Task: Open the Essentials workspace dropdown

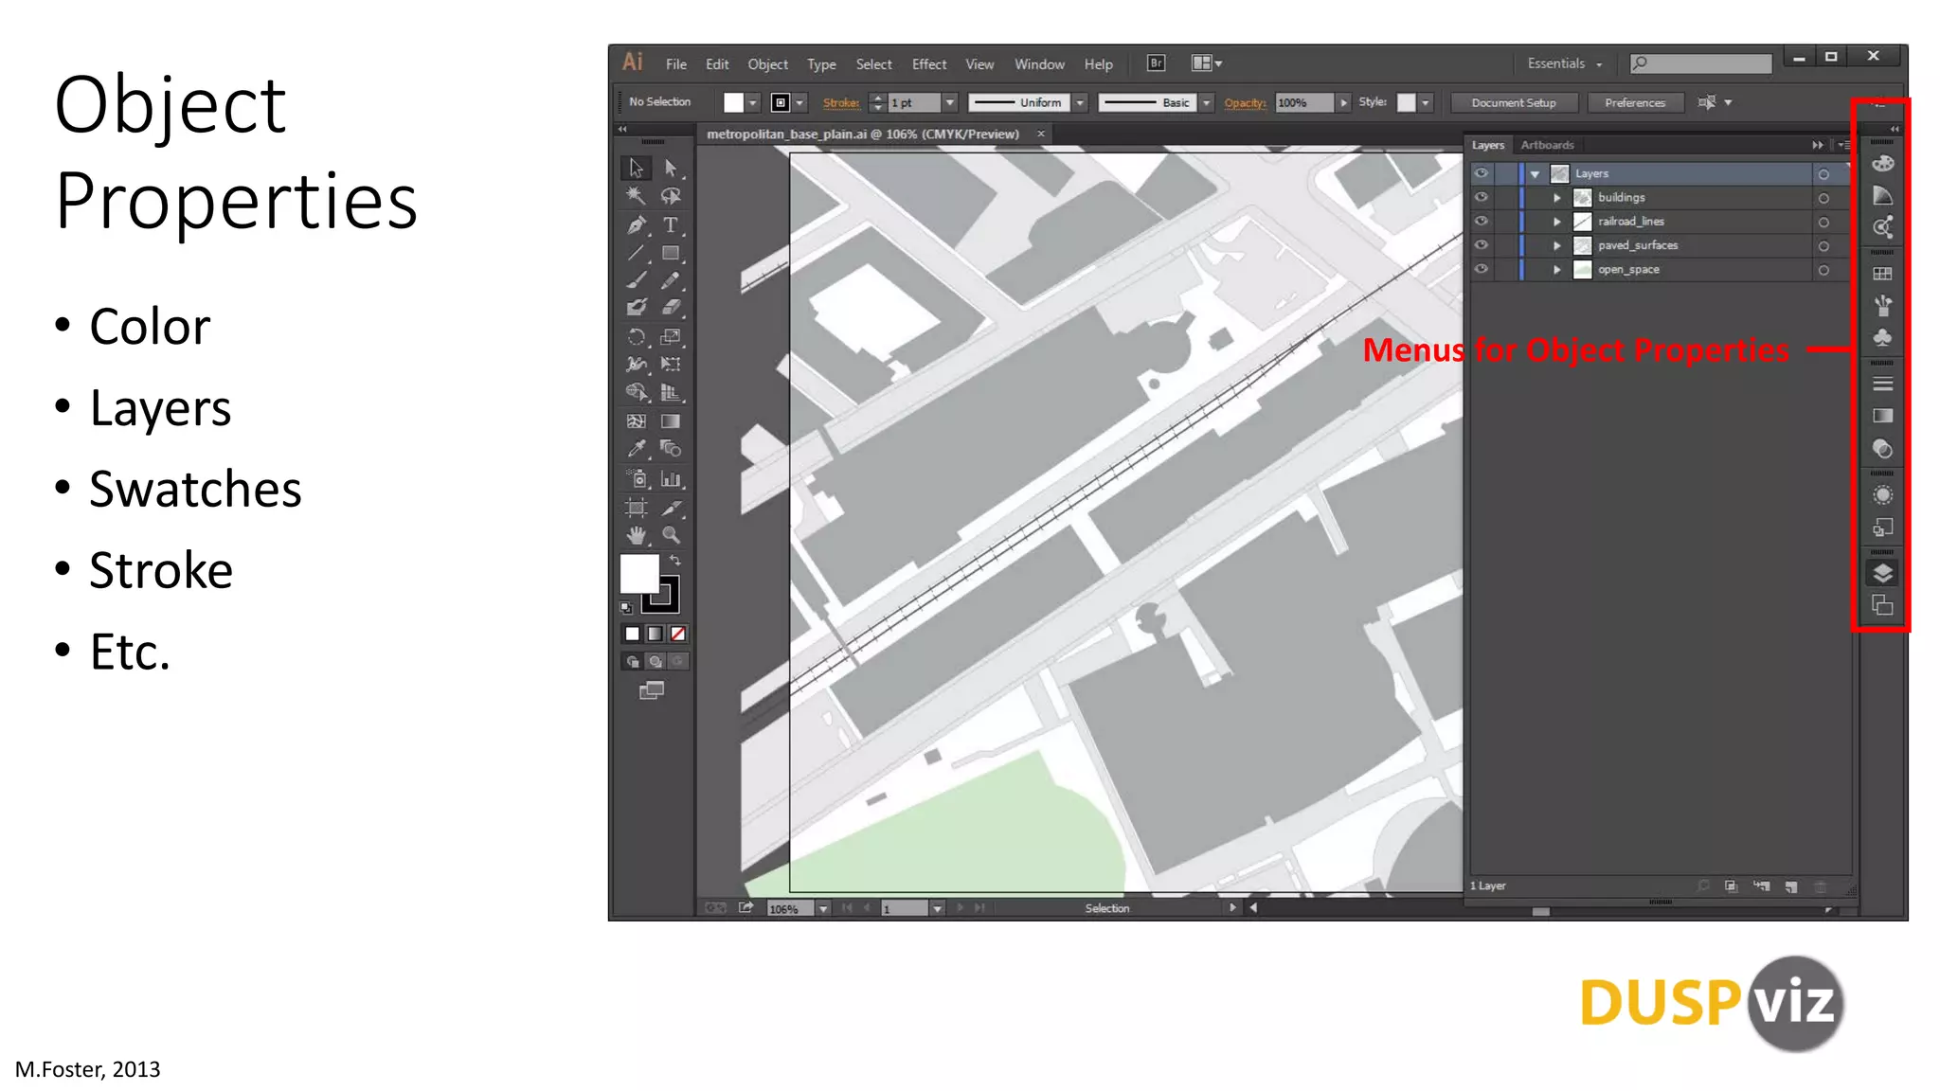Action: 1565,63
